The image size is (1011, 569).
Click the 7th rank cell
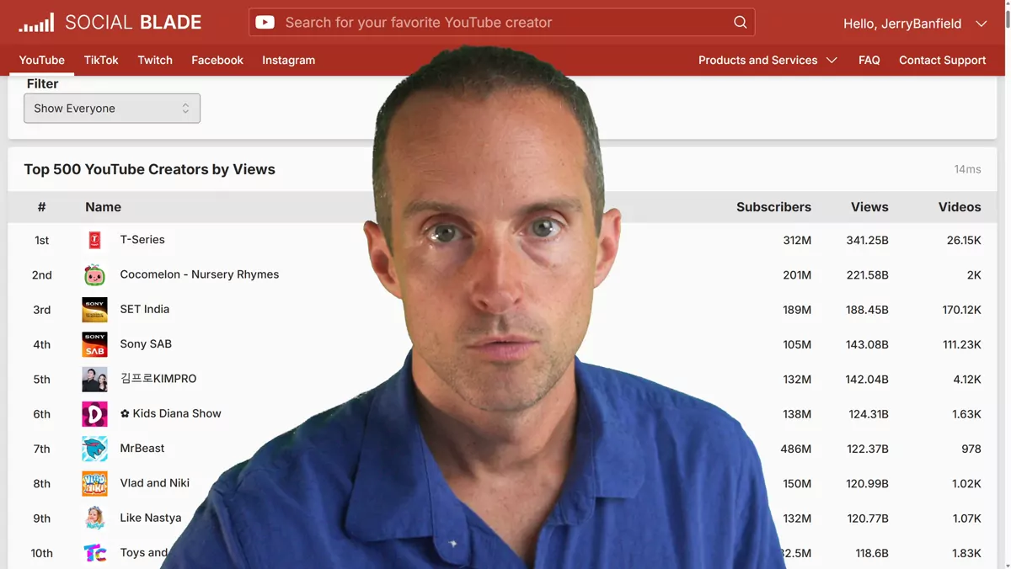coord(41,449)
